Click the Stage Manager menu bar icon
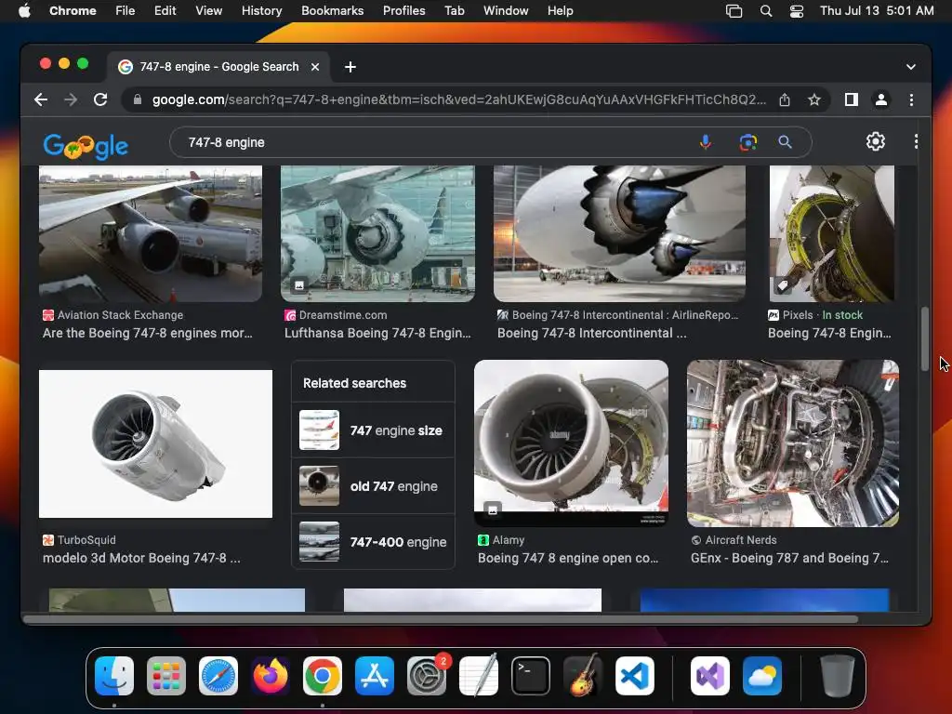 734,11
